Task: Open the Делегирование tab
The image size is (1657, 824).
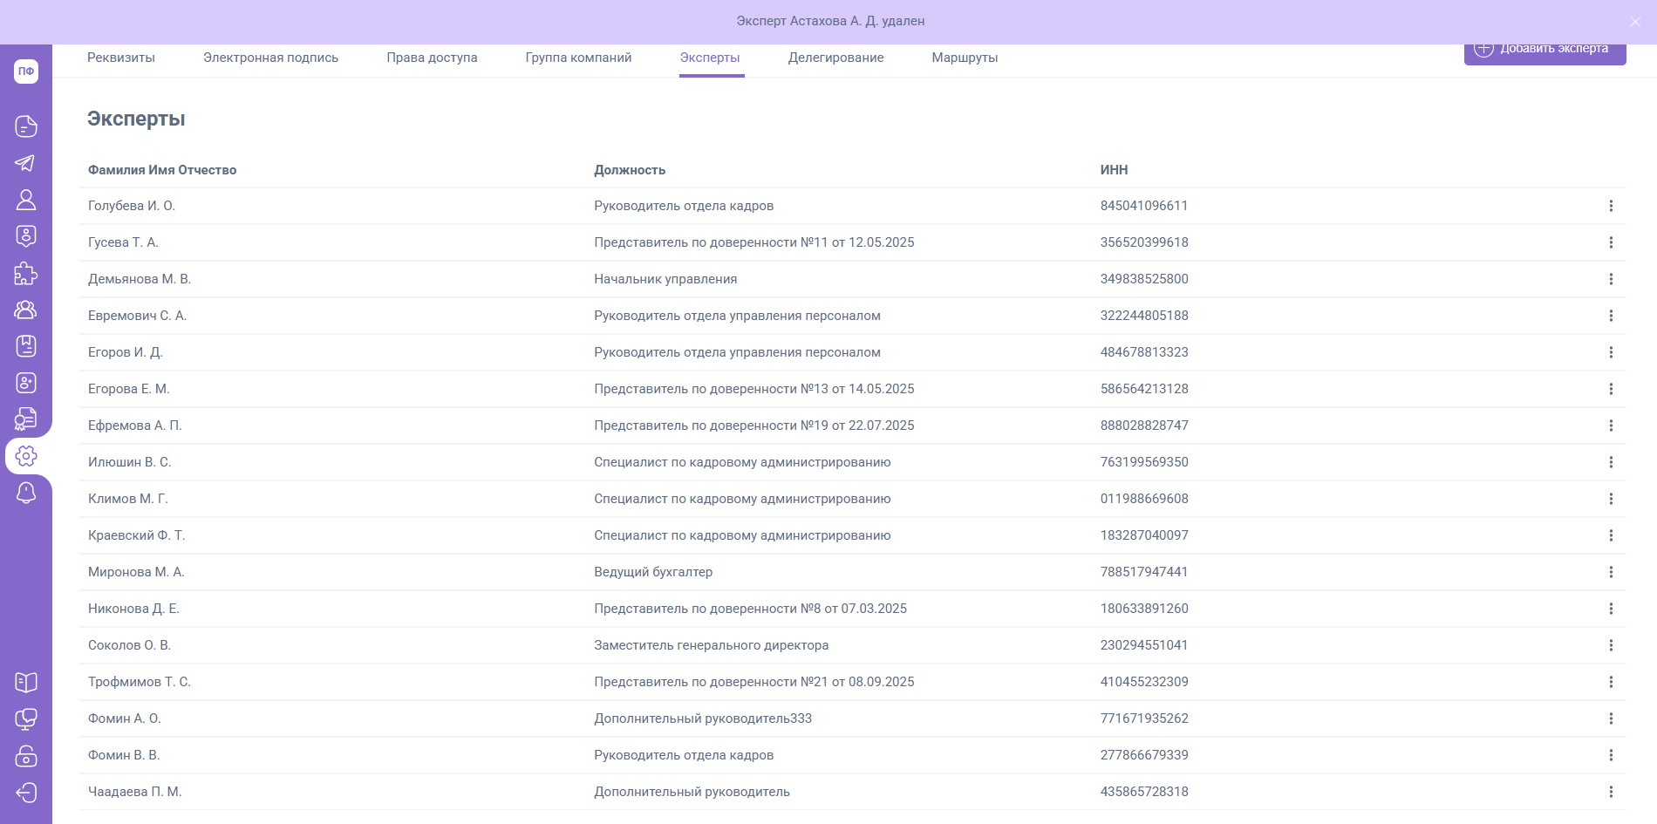Action: click(x=835, y=58)
